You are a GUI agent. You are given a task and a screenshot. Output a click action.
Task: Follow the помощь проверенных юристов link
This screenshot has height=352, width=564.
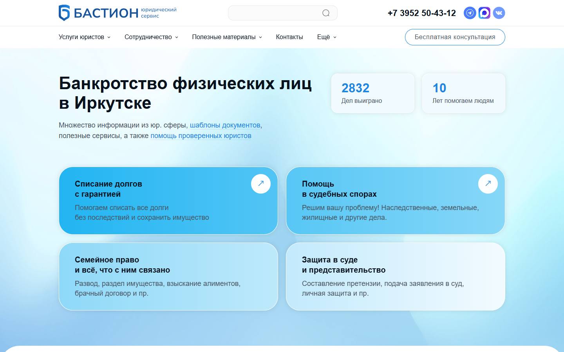coord(201,136)
